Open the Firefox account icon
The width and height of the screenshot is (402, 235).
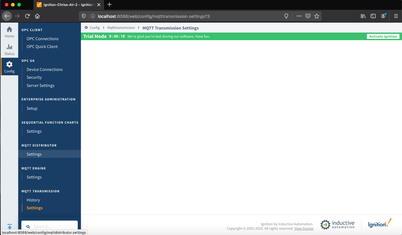tap(383, 16)
